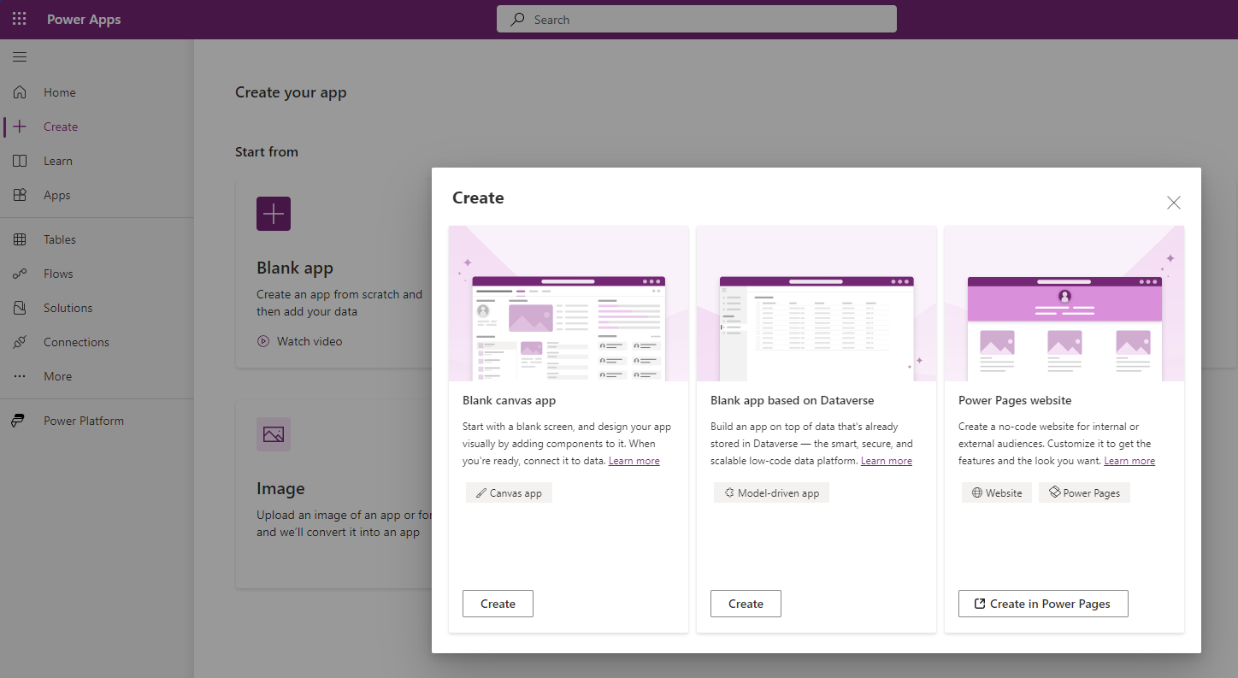Open Apps in the left navigation
This screenshot has width=1238, height=678.
[97, 195]
